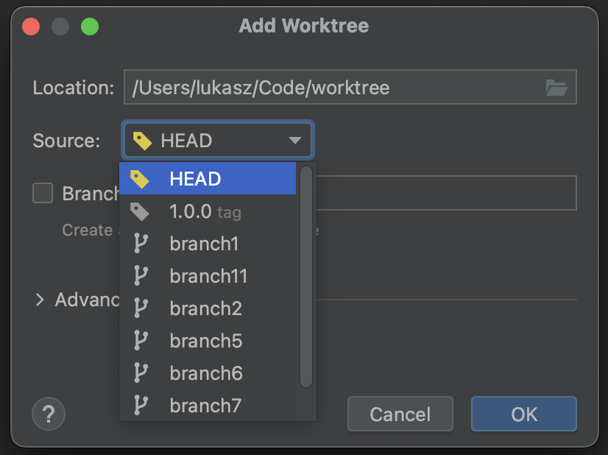This screenshot has height=455, width=608.
Task: Click the Cancel button
Action: point(400,414)
